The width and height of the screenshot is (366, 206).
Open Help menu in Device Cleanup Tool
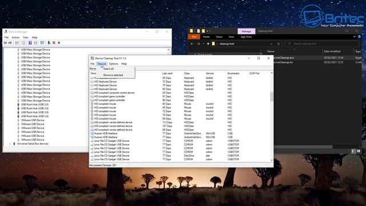[x=124, y=64]
